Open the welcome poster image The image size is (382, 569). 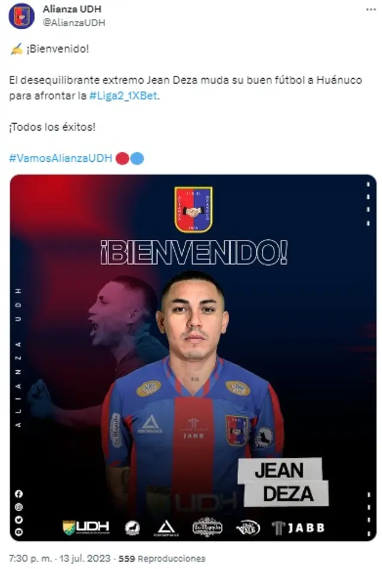193,358
